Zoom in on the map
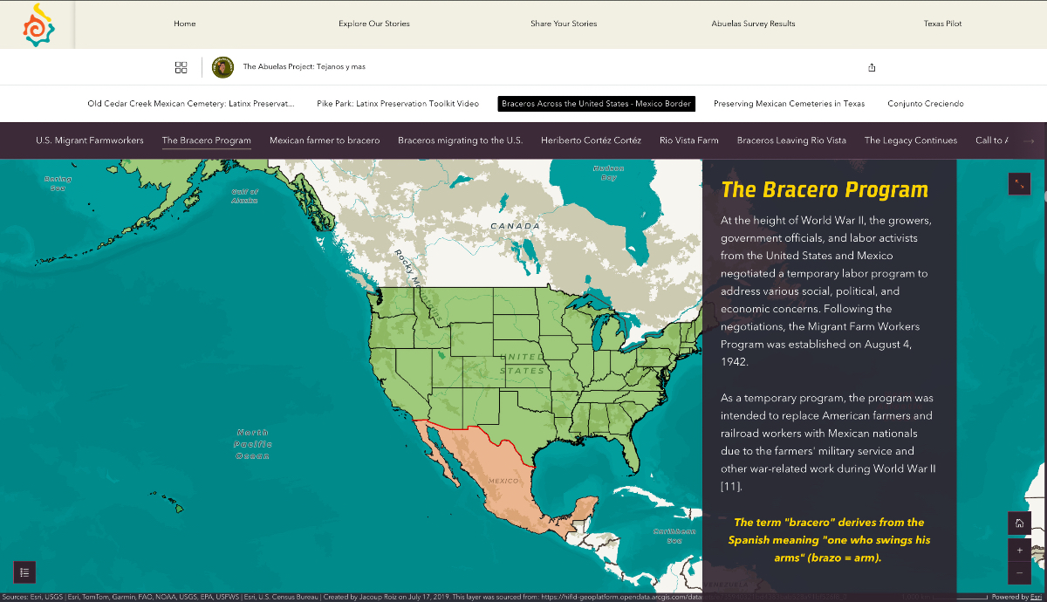1047x602 pixels. [1019, 550]
